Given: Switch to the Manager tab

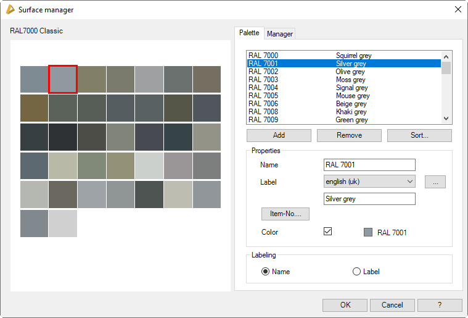Looking at the screenshot, I should 280,34.
